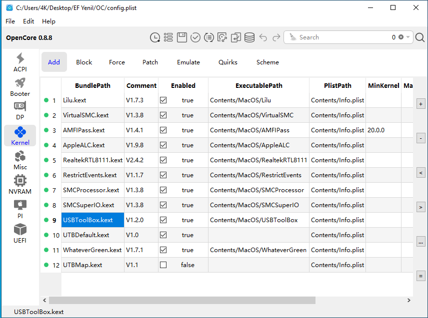The height and width of the screenshot is (318, 428).
Task: Switch to the Quirks tab
Action: pos(228,62)
